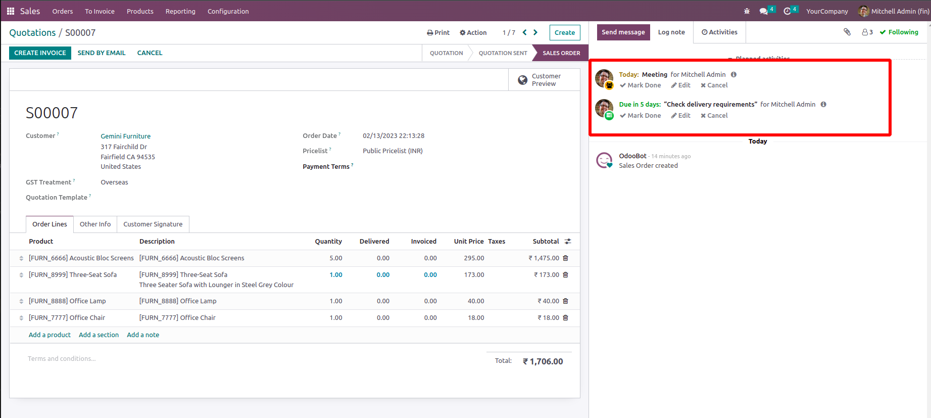Open the conversations chat bubble icon
Image resolution: width=931 pixels, height=418 pixels.
click(x=764, y=11)
